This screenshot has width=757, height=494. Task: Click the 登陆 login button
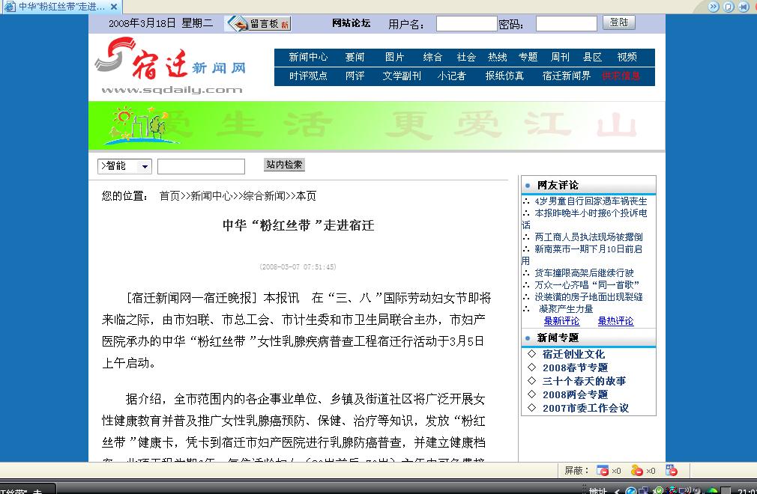click(619, 22)
